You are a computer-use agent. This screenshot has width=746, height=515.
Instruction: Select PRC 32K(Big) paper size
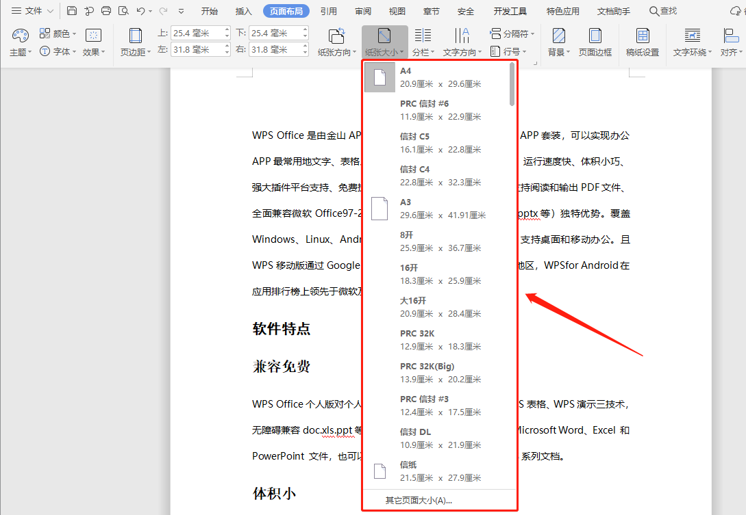pos(436,372)
